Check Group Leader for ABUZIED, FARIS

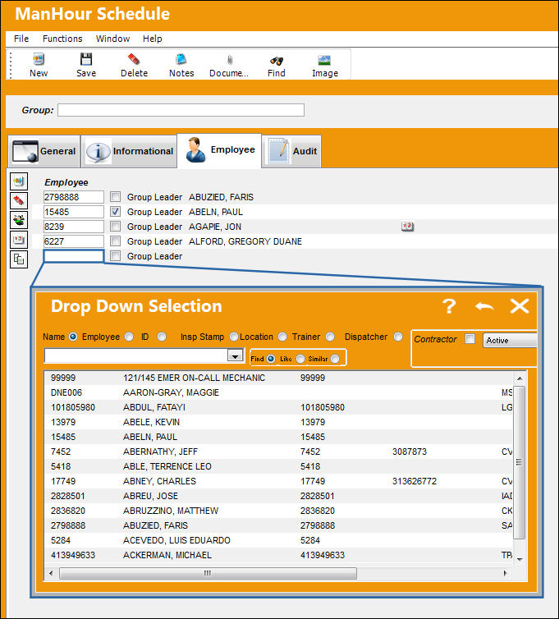(x=115, y=196)
